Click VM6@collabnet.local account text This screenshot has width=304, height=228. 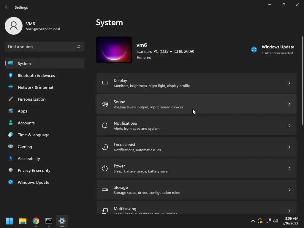(x=43, y=29)
